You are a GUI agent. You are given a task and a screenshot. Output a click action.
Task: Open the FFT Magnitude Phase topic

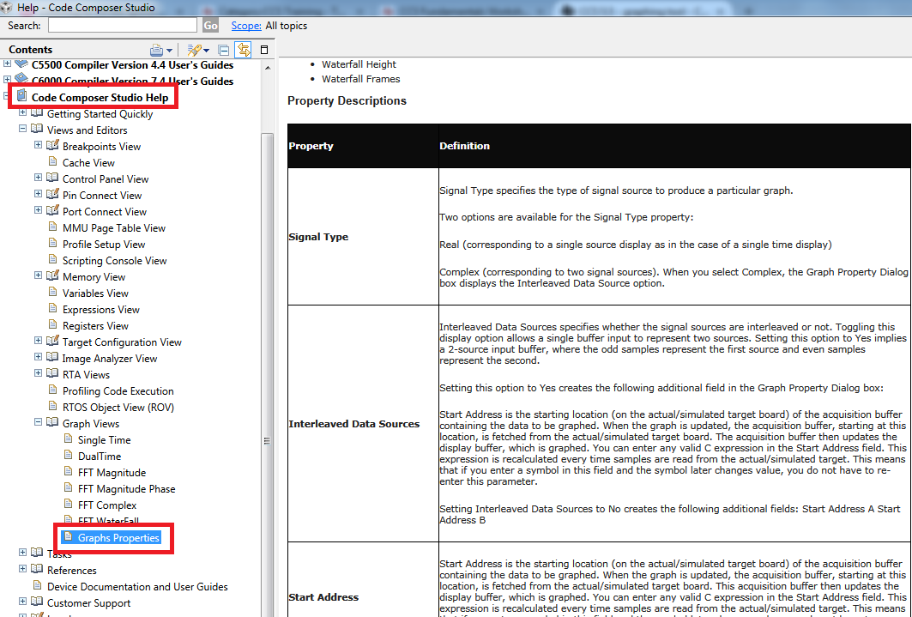[127, 488]
